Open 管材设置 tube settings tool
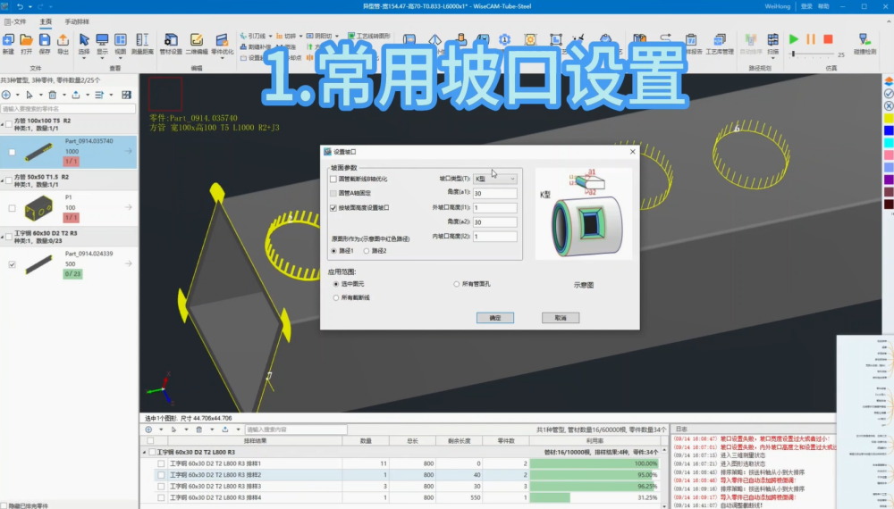 171,41
